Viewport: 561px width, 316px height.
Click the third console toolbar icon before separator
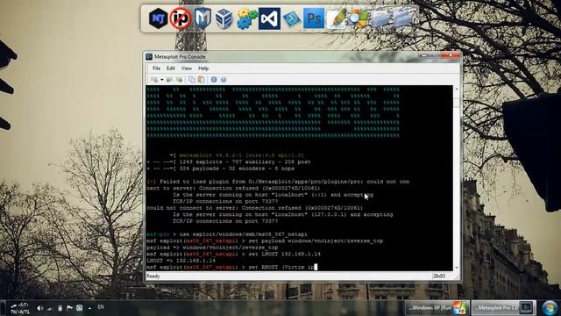pyautogui.click(x=179, y=80)
